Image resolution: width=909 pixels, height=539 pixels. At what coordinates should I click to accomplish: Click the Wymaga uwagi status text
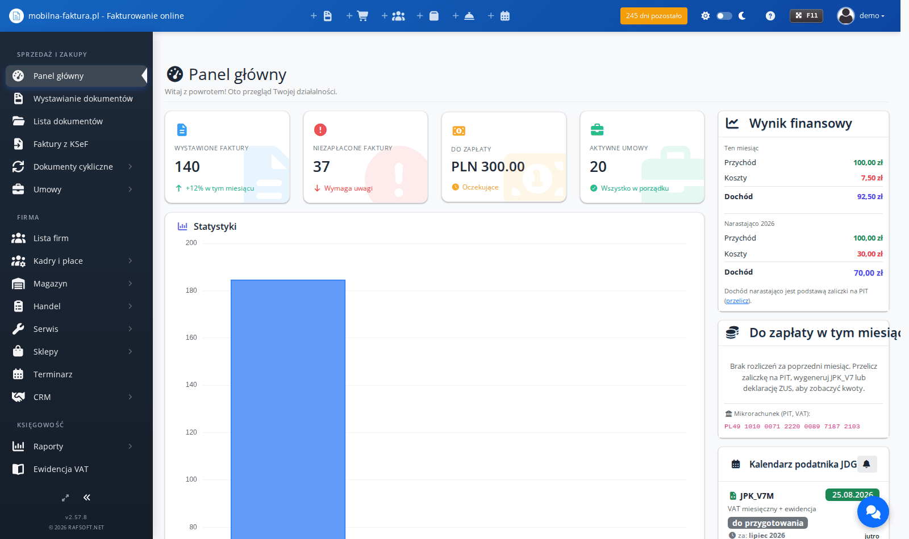[x=348, y=188]
